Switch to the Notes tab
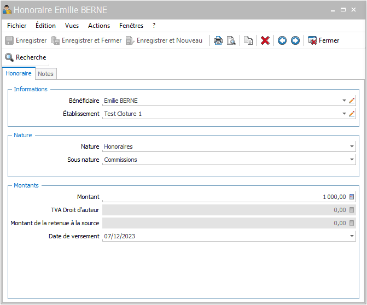 tap(45, 74)
